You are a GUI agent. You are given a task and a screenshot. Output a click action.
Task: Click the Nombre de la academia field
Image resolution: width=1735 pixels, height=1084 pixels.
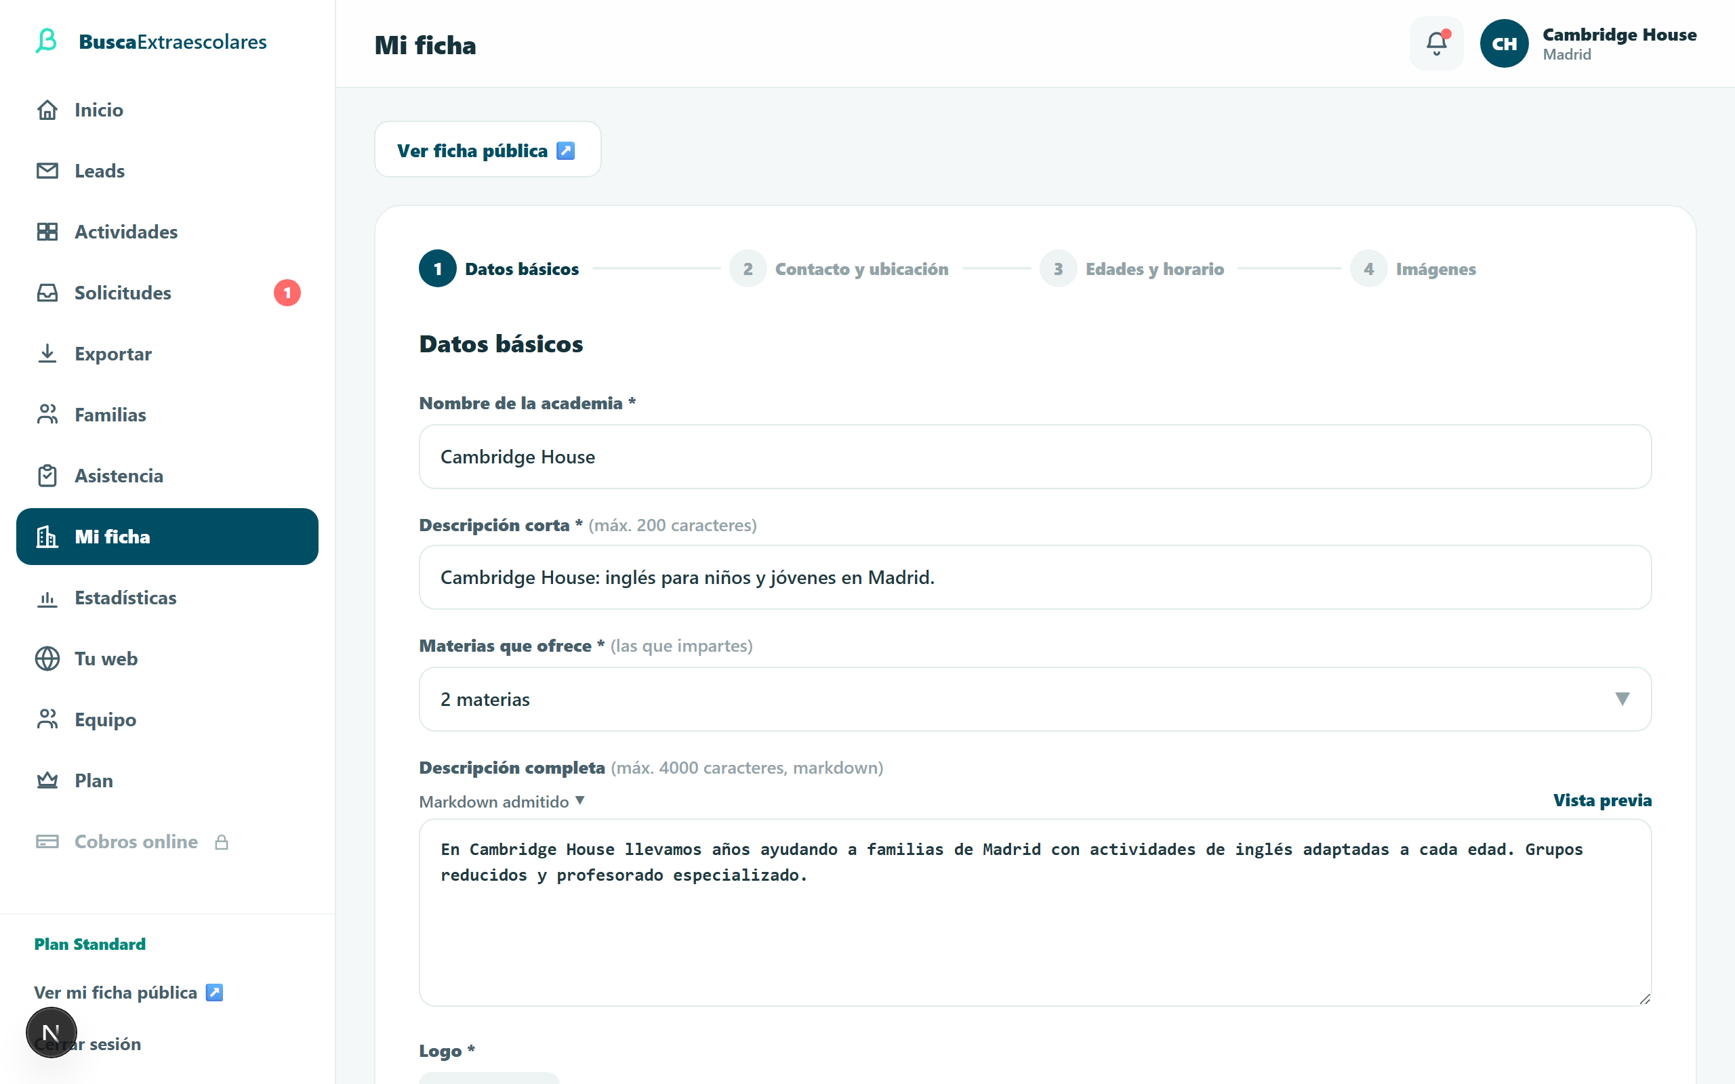1034,457
